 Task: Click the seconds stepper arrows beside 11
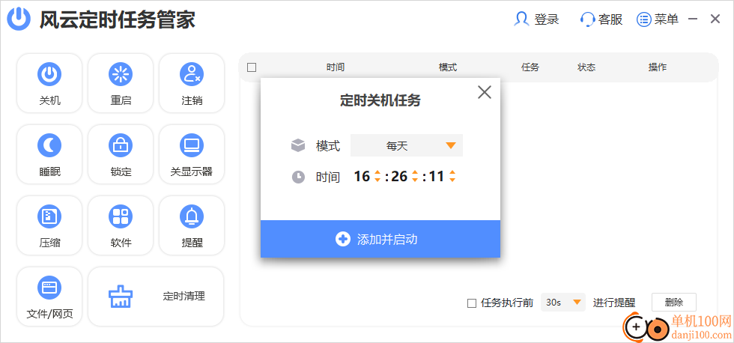452,177
